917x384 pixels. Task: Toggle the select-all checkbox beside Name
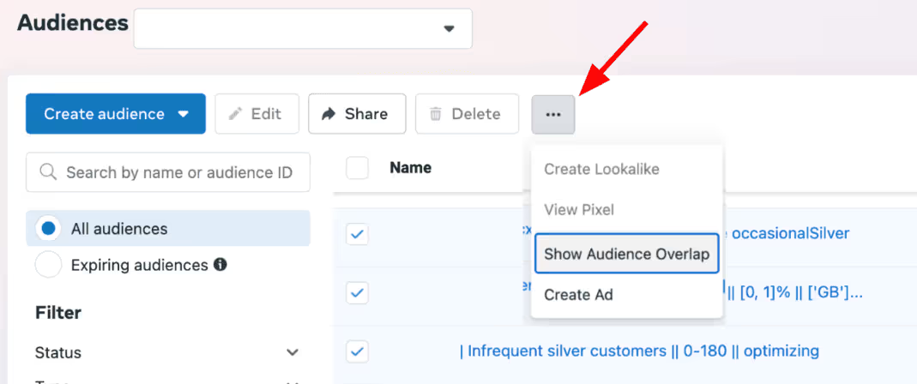pos(358,168)
